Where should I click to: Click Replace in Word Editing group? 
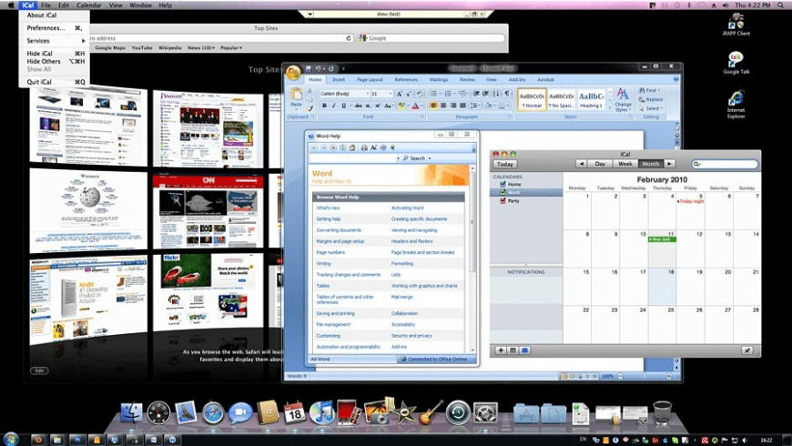[x=651, y=99]
